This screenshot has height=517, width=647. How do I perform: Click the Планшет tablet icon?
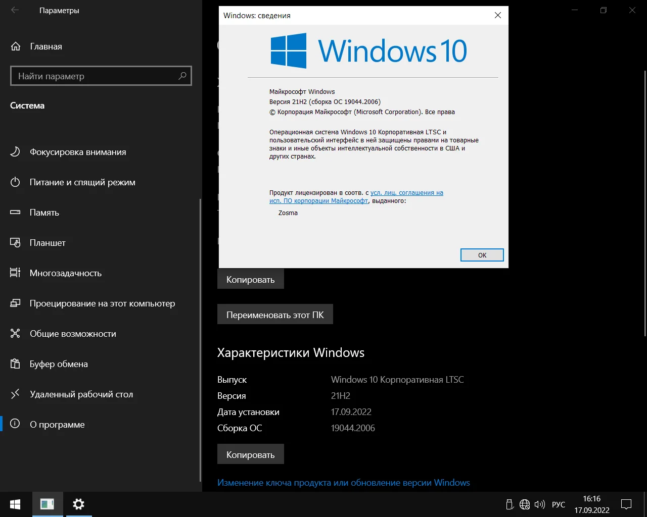15,243
